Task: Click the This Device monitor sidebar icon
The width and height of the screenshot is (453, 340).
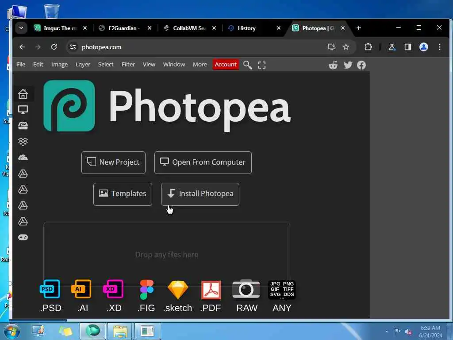Action: point(23,110)
